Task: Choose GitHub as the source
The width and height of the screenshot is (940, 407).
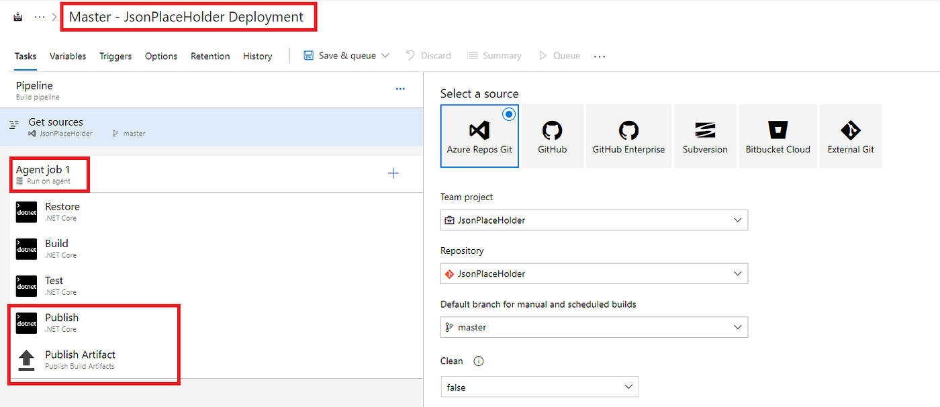Action: point(552,136)
